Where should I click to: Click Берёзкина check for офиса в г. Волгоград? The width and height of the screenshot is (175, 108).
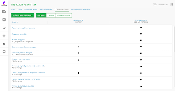141,80
